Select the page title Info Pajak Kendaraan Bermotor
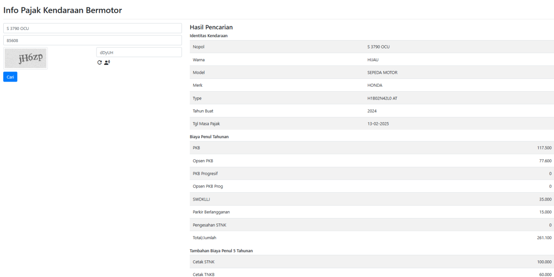This screenshot has width=554, height=277. [x=63, y=10]
